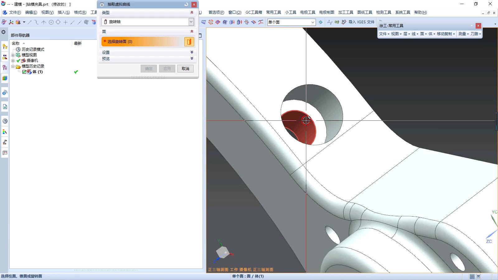Click the reset dialog arrow icon
Viewport: 498px width, 280px height.
pos(186,4)
